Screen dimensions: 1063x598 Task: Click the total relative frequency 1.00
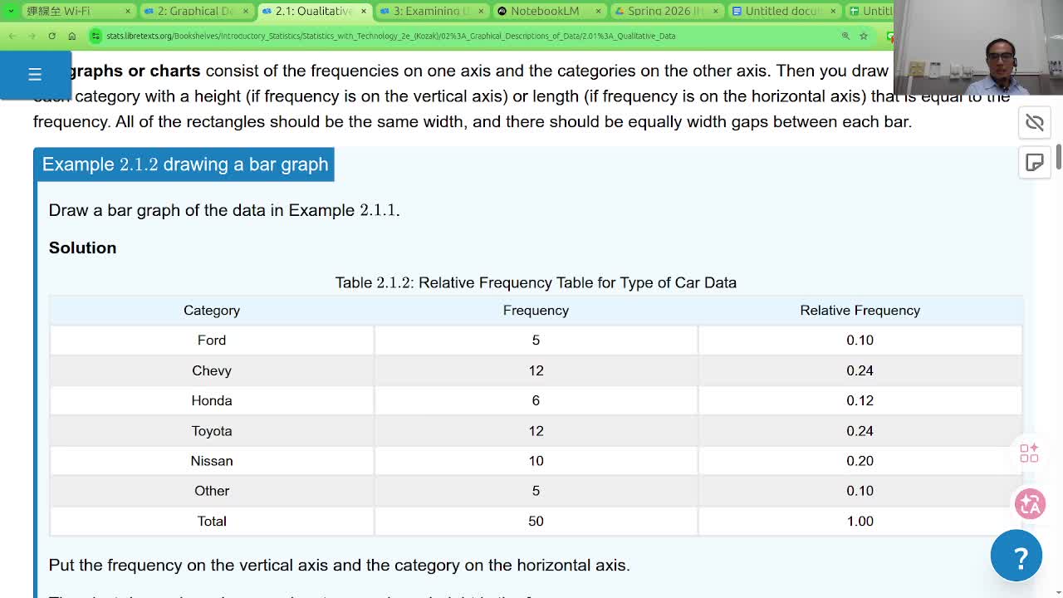pyautogui.click(x=860, y=521)
